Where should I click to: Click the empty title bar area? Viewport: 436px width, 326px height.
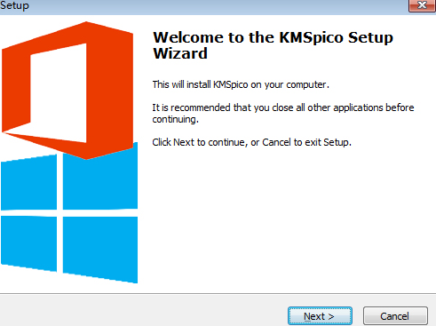tap(219, 6)
